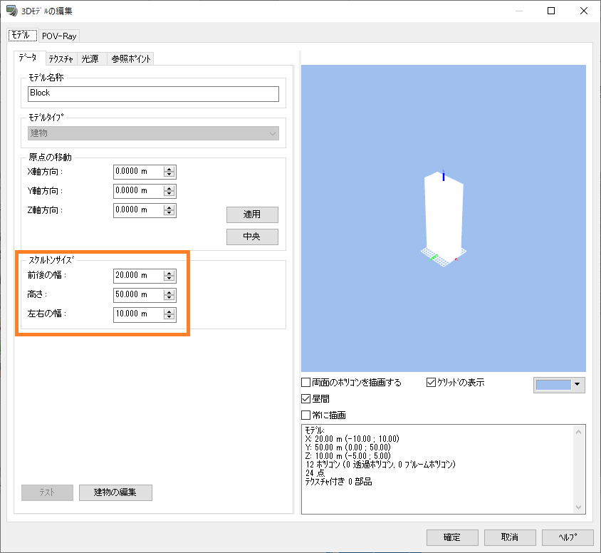The height and width of the screenshot is (553, 601).
Task: Maximize the 3Dモデルの編集 window
Action: (551, 11)
